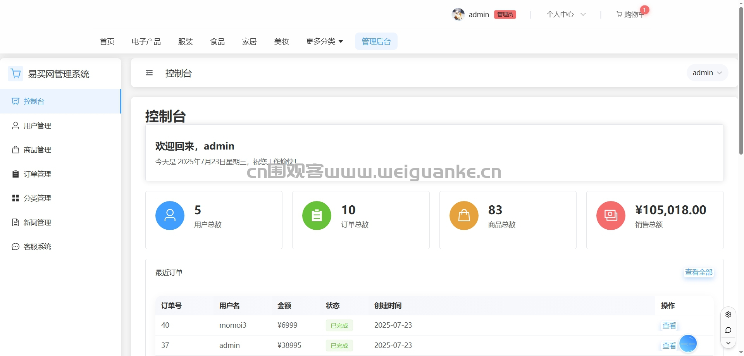The height and width of the screenshot is (356, 744).
Task: Open 用户管理 in the sidebar
Action: [60, 126]
